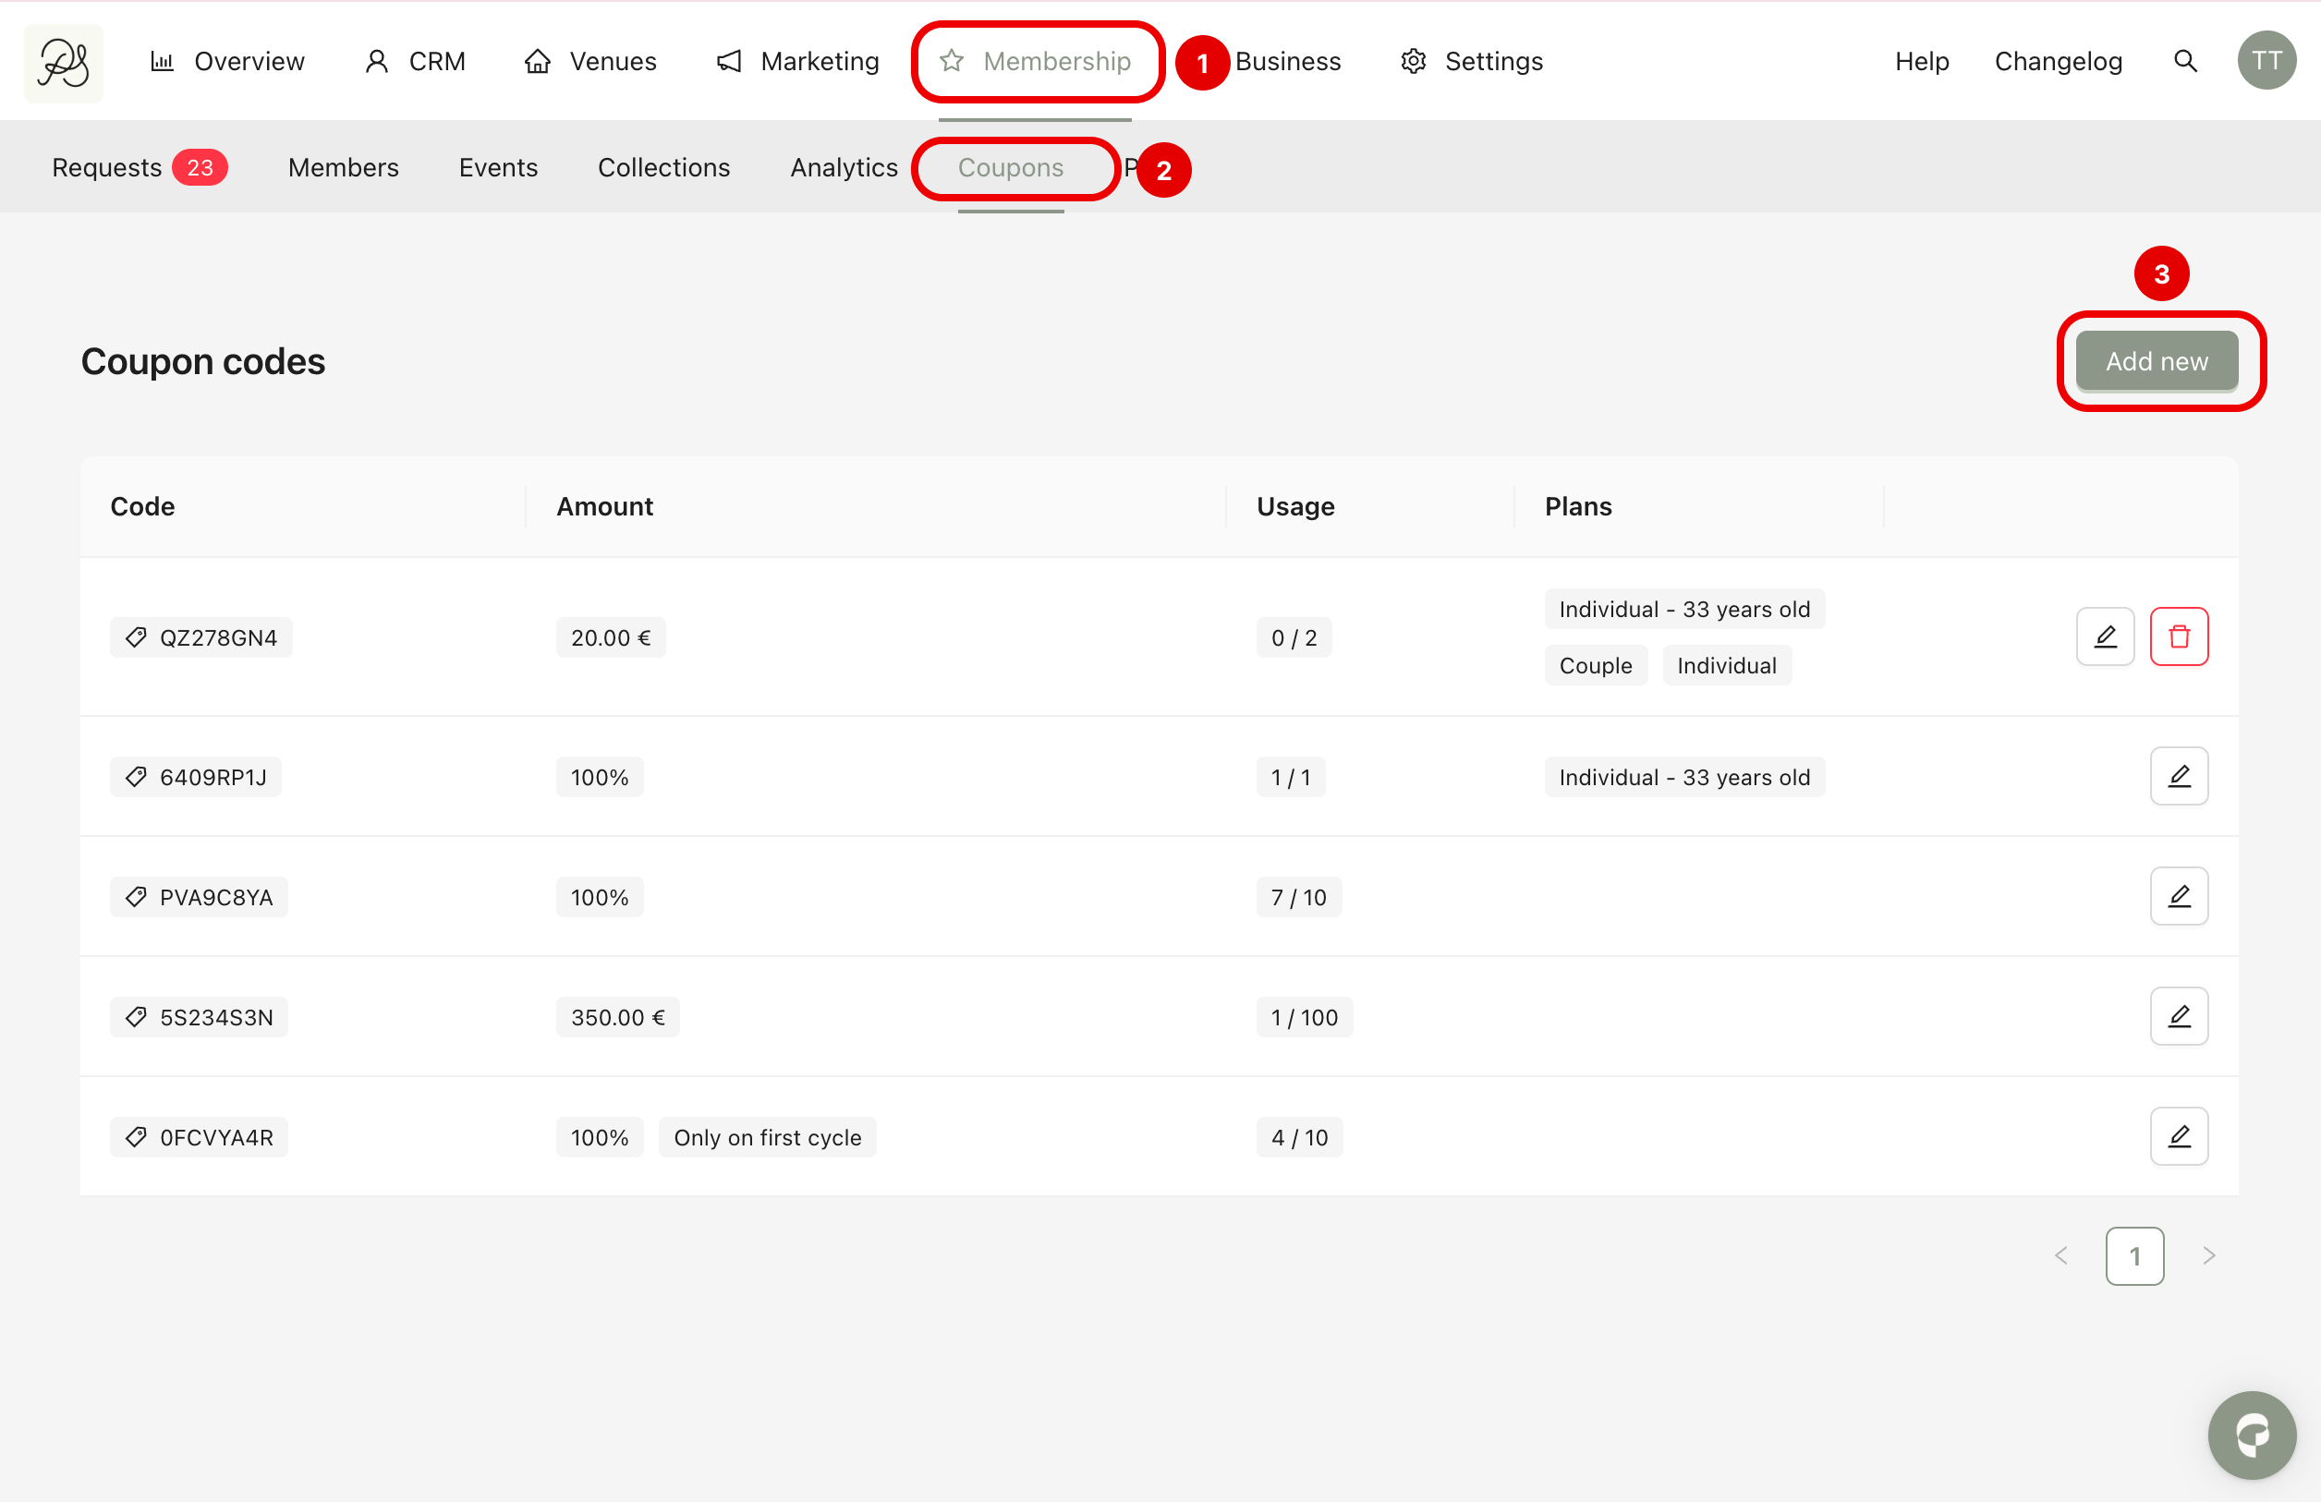Edit coupon 6409RP1J with pencil icon

tap(2179, 776)
